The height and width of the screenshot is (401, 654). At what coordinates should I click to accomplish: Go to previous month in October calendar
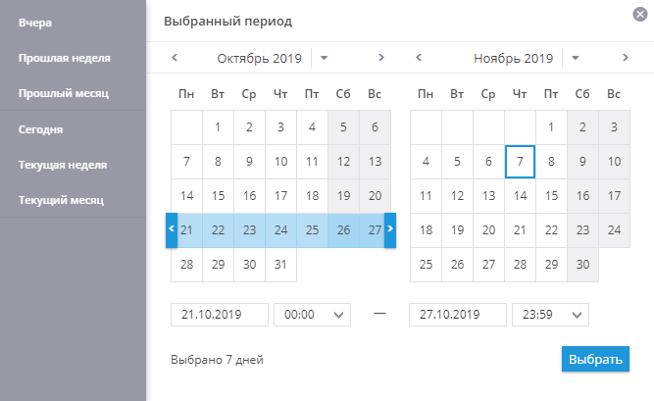click(x=175, y=58)
